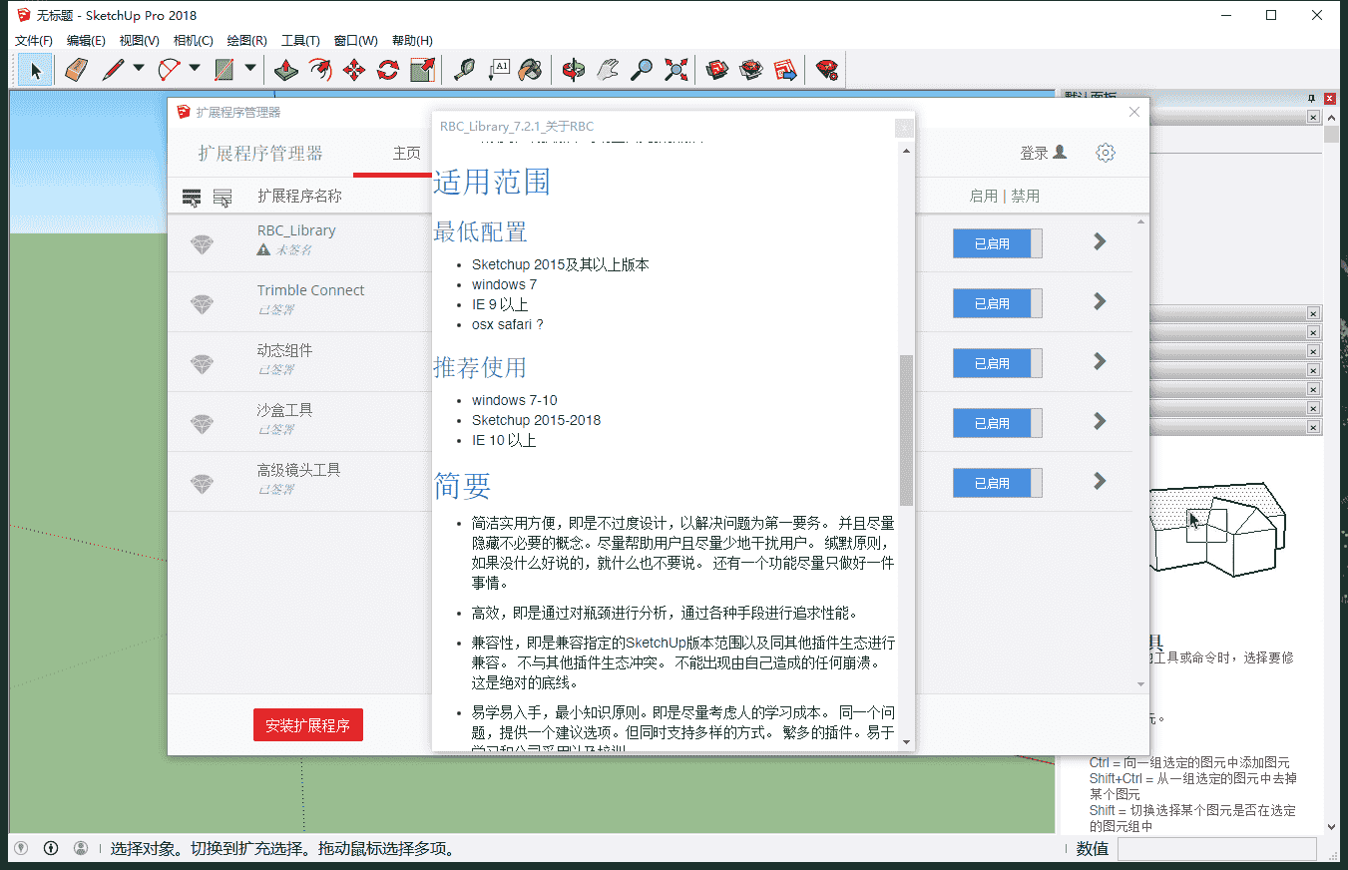The image size is (1348, 870).
Task: Click the RBC_Library extension name
Action: tap(296, 230)
